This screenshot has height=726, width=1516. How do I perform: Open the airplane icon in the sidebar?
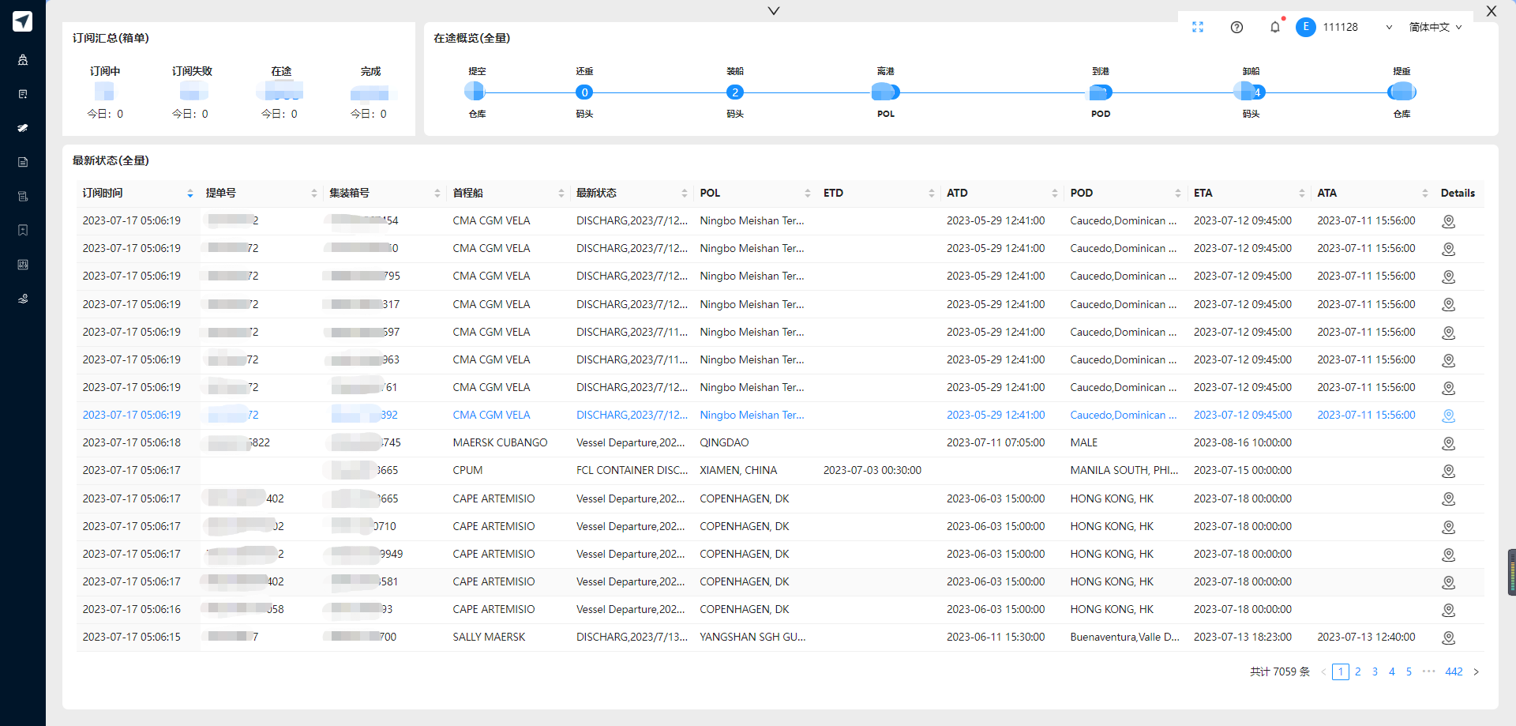coord(23,128)
